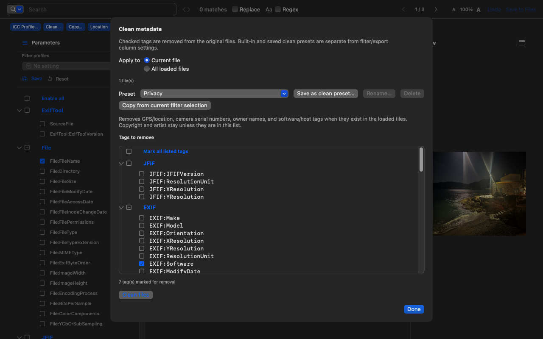Screen dimensions: 543x339
Task: Click the Parameters panel list icon
Action: pyautogui.click(x=25, y=43)
